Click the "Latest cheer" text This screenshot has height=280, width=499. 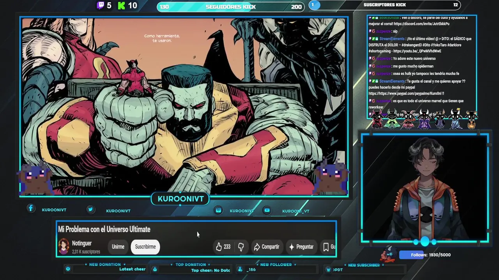coord(132,269)
